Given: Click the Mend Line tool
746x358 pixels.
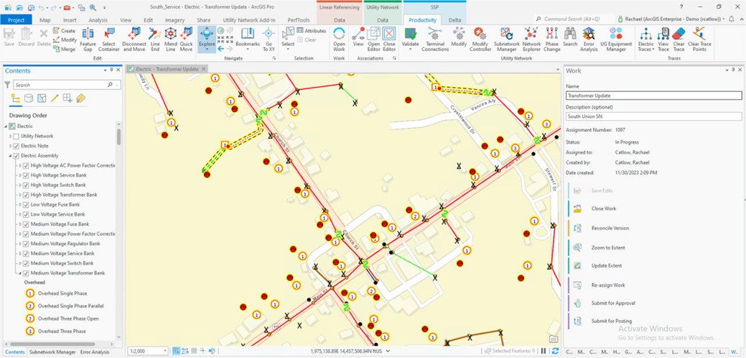Looking at the screenshot, I should tap(170, 37).
